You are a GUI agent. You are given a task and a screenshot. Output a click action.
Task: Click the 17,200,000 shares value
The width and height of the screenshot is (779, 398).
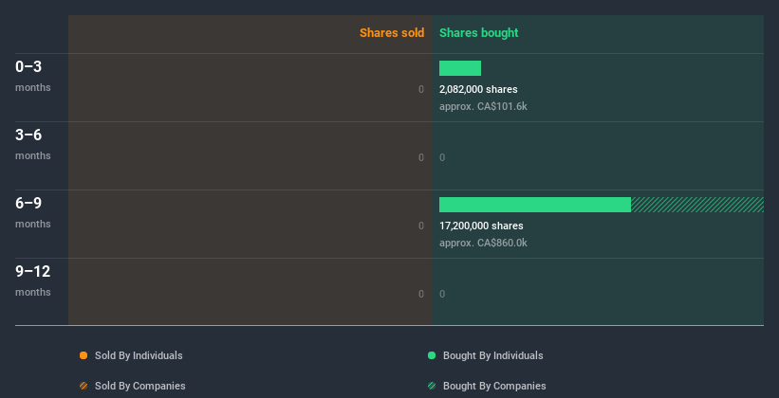(481, 226)
